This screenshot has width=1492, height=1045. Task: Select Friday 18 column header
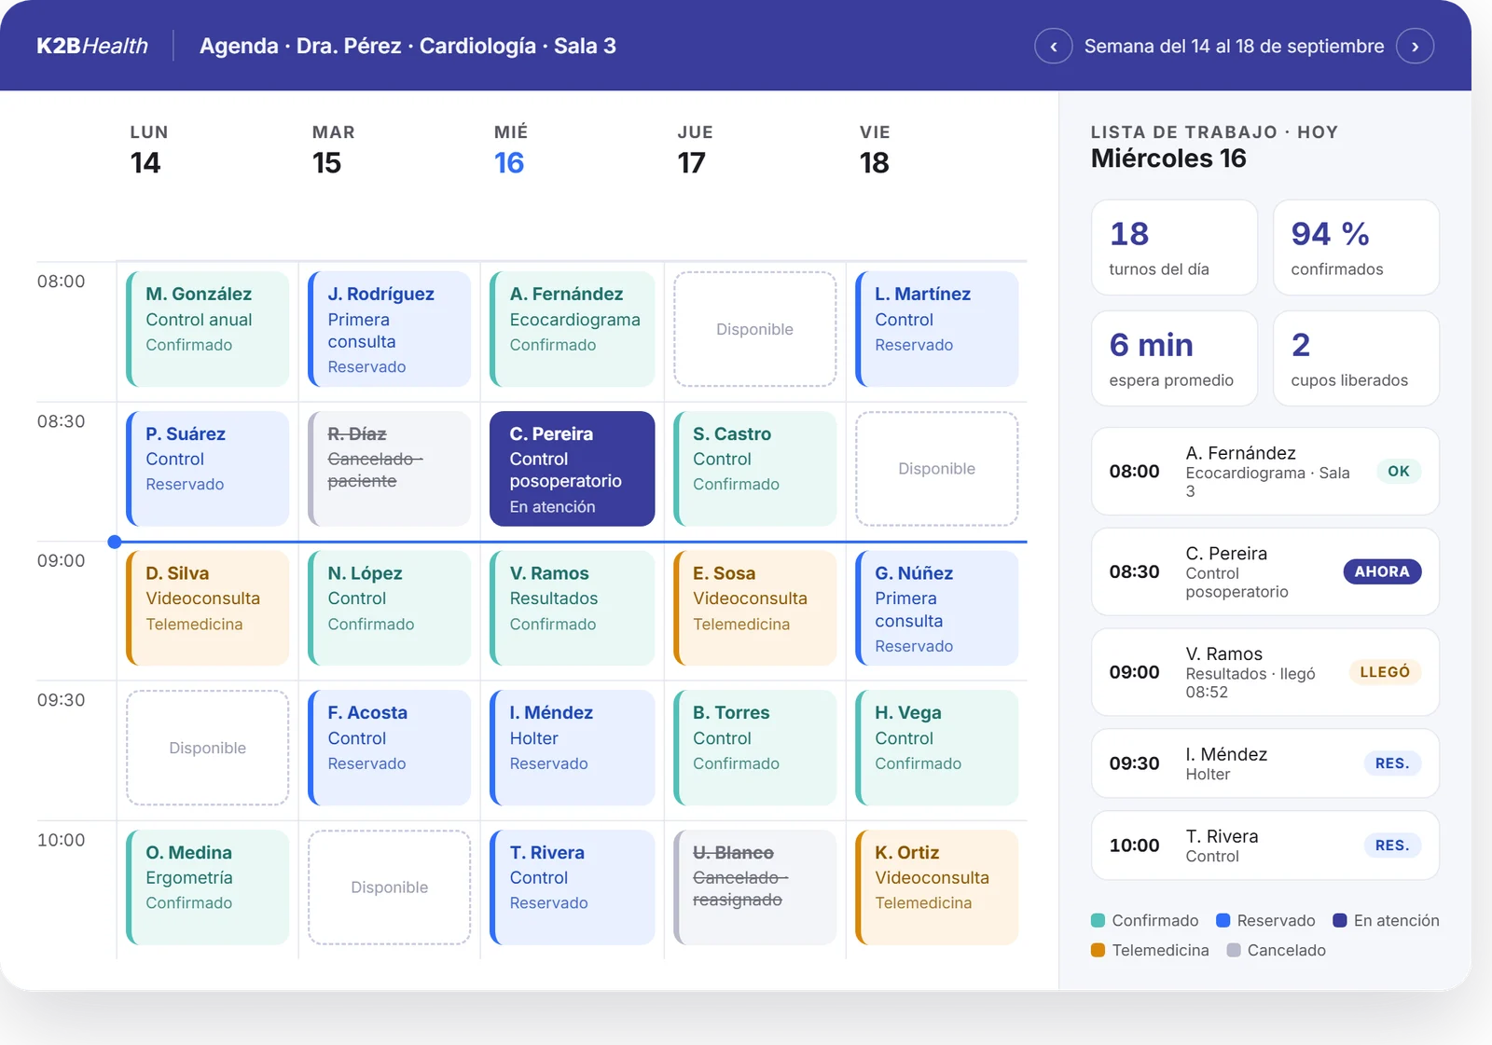pos(875,150)
